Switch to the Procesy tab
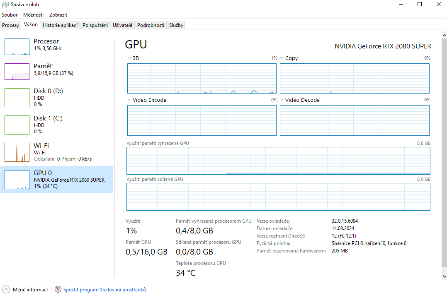 click(11, 25)
